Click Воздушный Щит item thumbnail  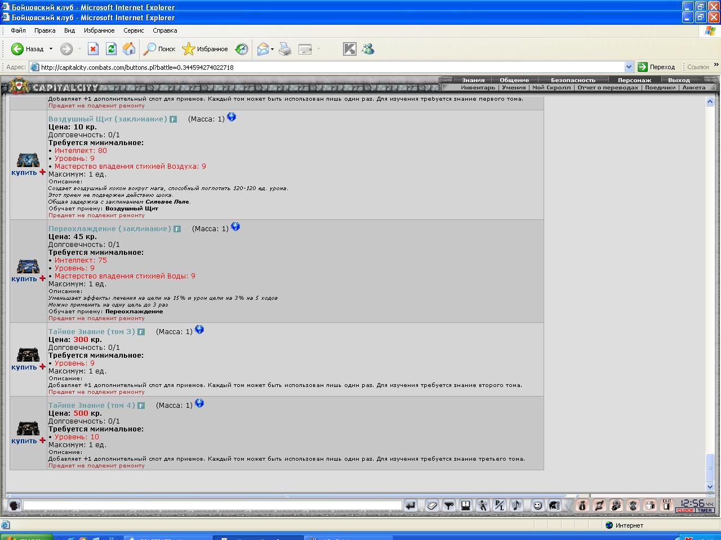click(x=28, y=160)
